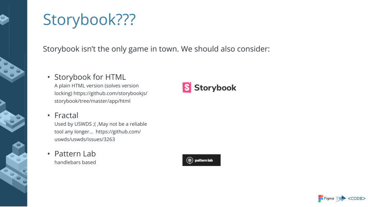Screen dimensions: 368x207
Task: Select the <CODE> logo text
Action: coord(356,198)
